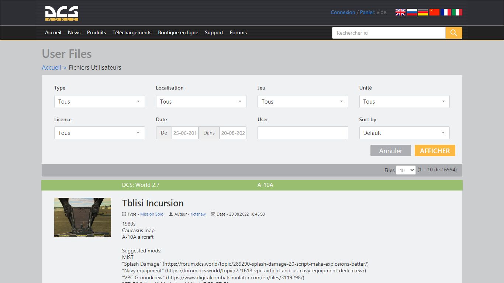504x283 pixels.
Task: Expand the Localisation dropdown
Action: pyautogui.click(x=201, y=101)
